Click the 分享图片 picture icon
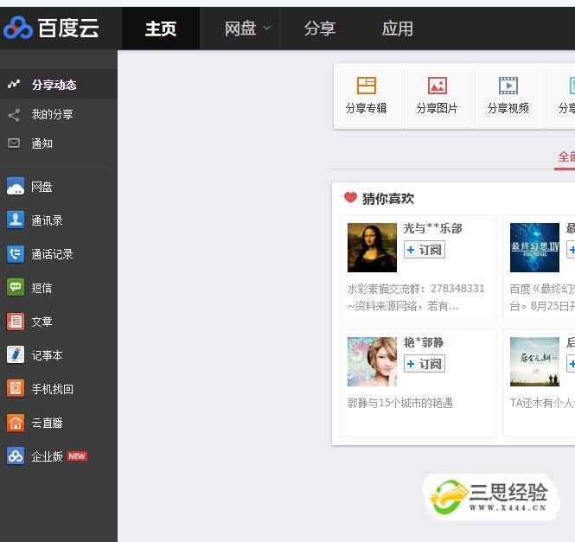The image size is (575, 542). click(x=438, y=86)
